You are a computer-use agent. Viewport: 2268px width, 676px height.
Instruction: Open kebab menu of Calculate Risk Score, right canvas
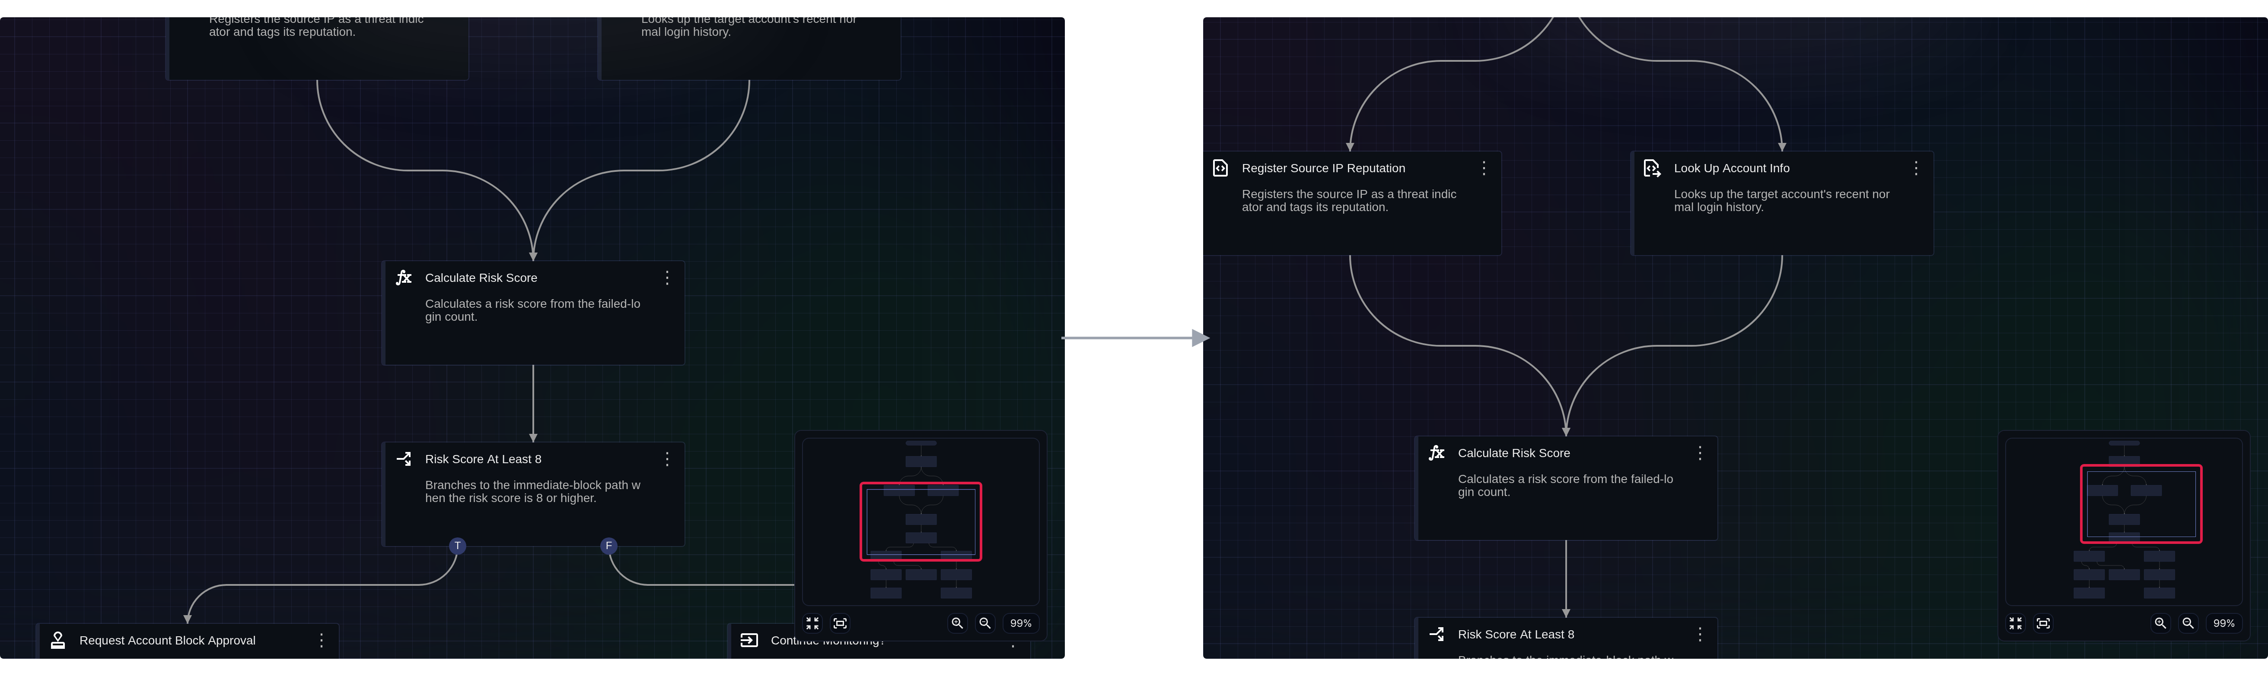[x=1700, y=453]
